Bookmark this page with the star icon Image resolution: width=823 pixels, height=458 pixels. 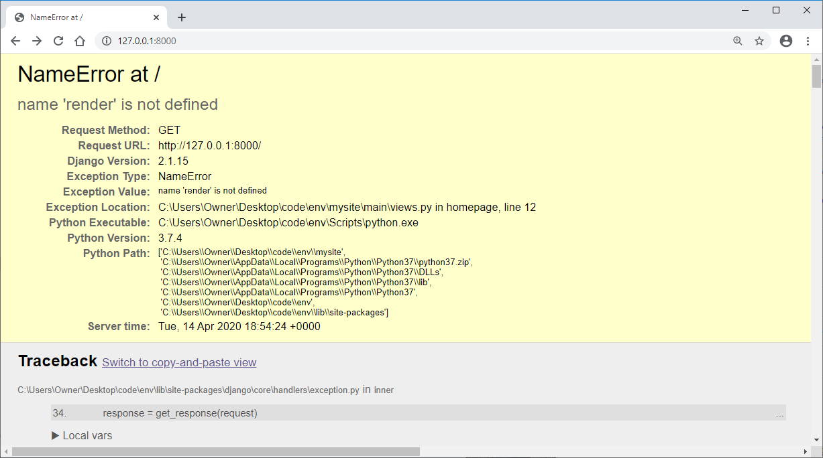pyautogui.click(x=759, y=41)
